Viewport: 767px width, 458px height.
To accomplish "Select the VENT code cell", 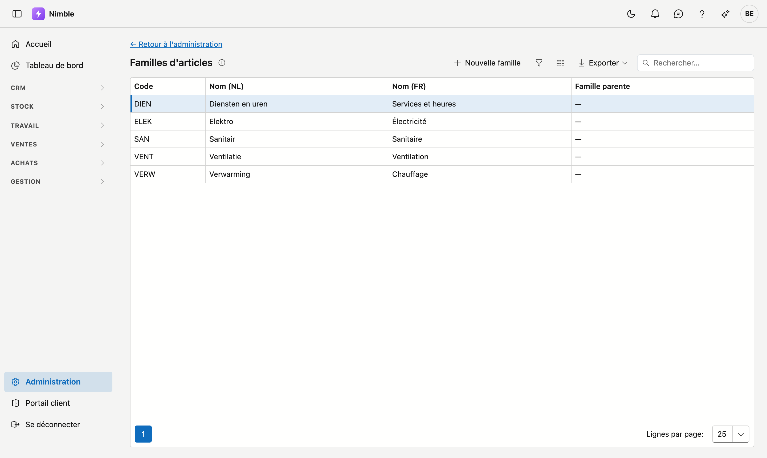I will click(168, 157).
